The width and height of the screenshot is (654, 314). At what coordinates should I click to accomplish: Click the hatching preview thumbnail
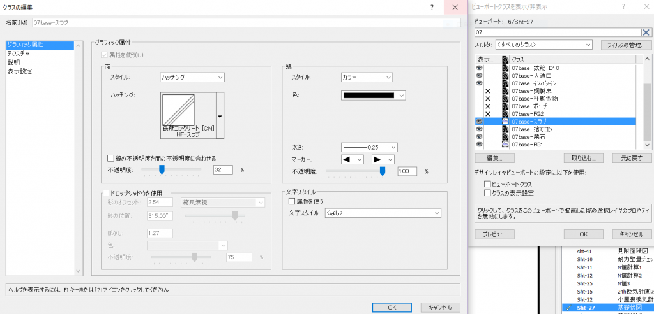[x=188, y=115]
